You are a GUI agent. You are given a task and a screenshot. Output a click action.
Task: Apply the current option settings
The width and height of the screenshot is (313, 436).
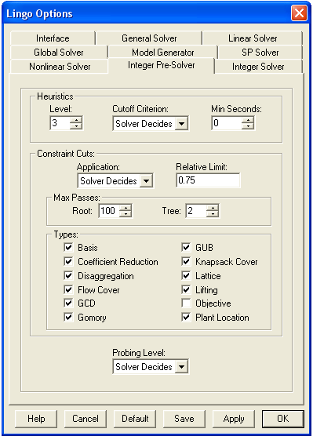(x=234, y=419)
